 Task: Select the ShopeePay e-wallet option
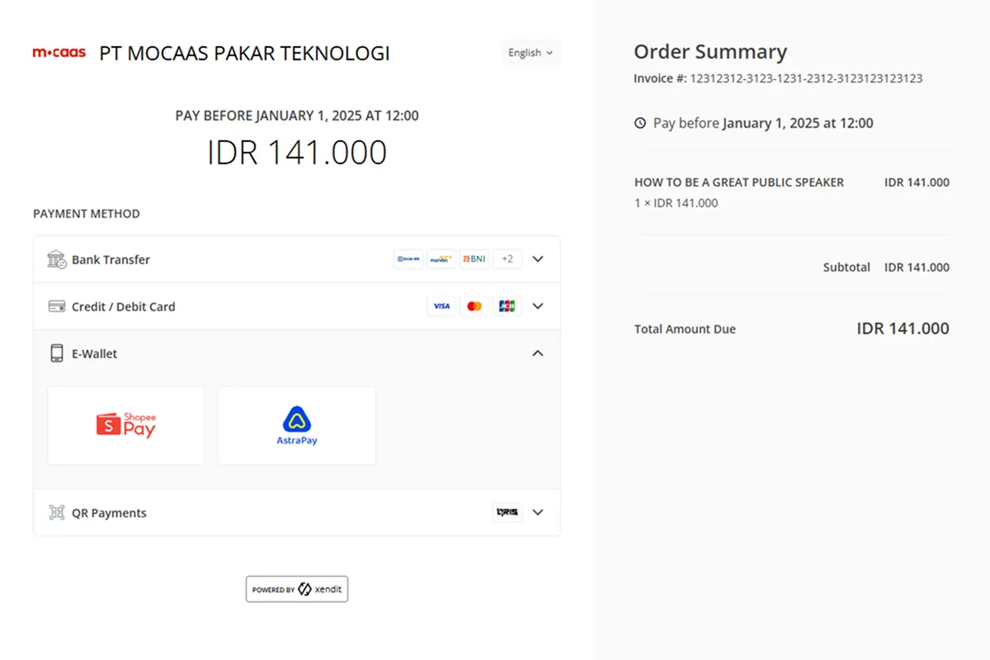point(125,425)
